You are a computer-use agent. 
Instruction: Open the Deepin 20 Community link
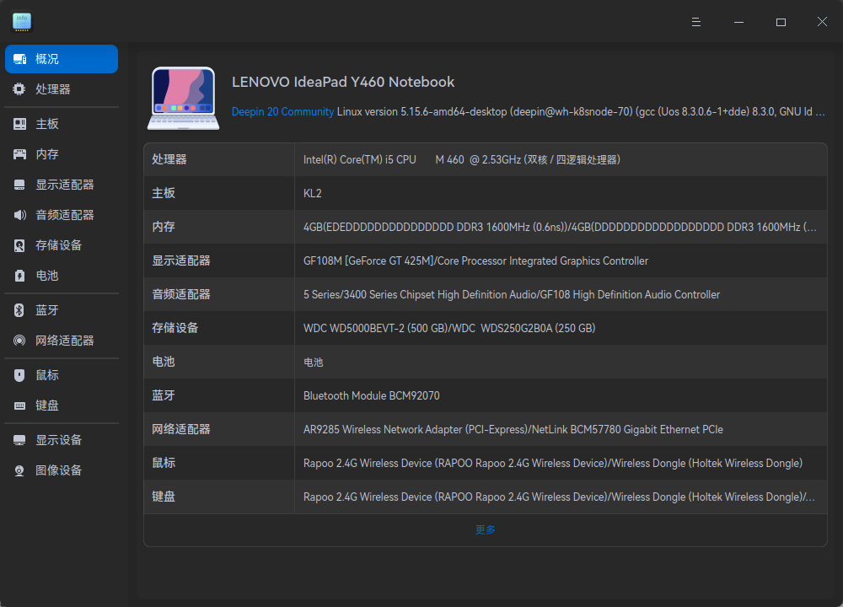(282, 112)
